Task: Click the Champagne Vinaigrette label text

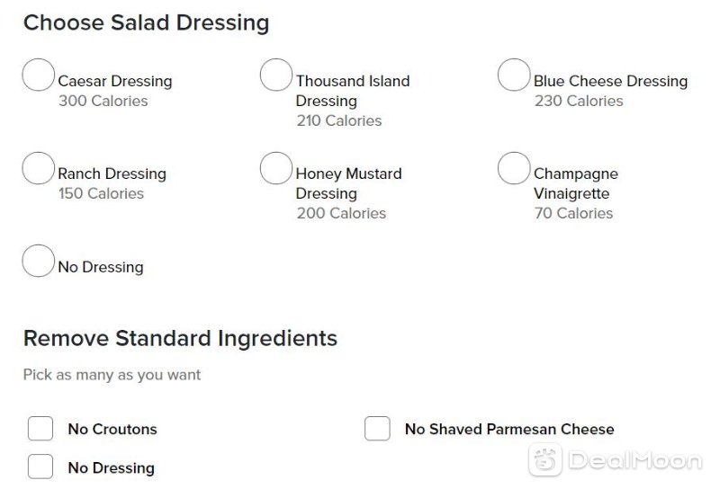Action: (576, 183)
